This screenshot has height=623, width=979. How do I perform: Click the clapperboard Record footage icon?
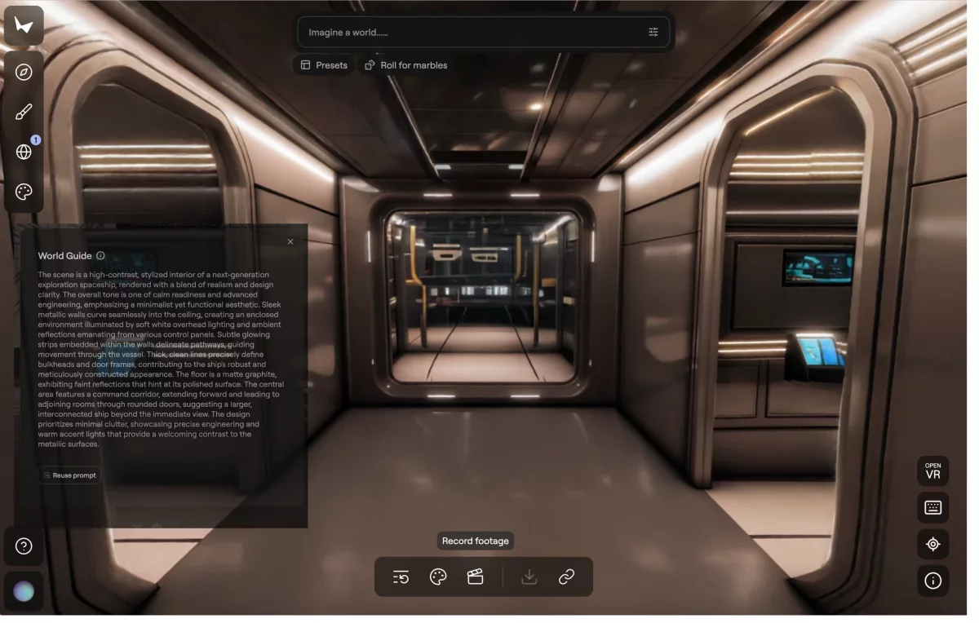[475, 577]
